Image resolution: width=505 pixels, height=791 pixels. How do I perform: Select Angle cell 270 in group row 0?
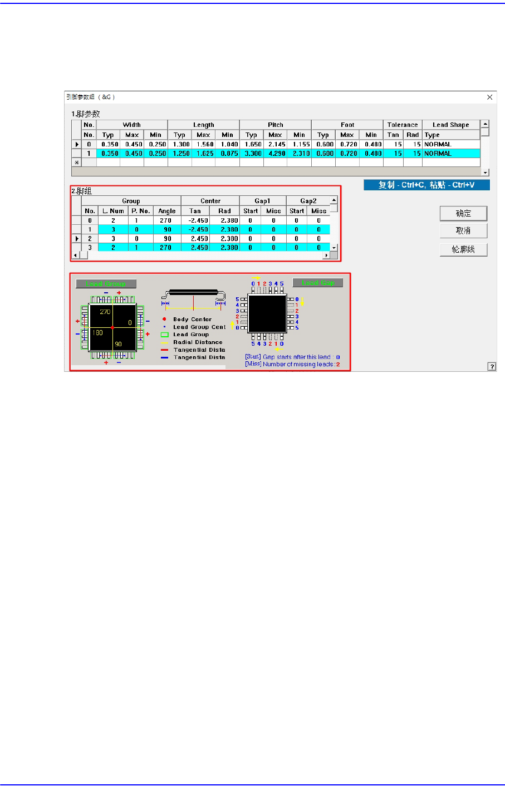[167, 220]
